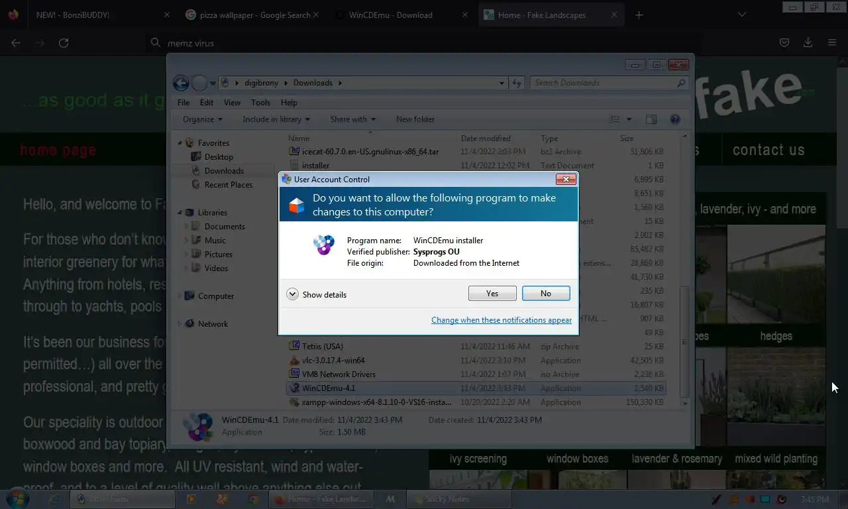
Task: Select Computer in navigation pane
Action: pyautogui.click(x=216, y=296)
